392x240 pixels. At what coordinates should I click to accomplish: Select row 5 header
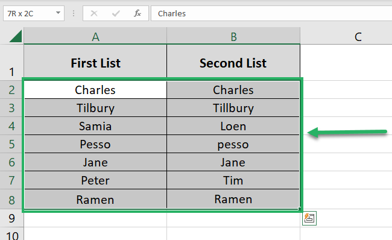11,144
